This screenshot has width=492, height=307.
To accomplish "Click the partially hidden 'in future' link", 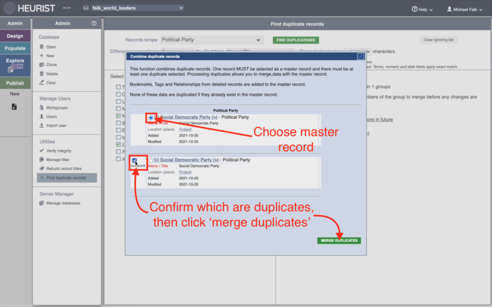I will pos(380,119).
